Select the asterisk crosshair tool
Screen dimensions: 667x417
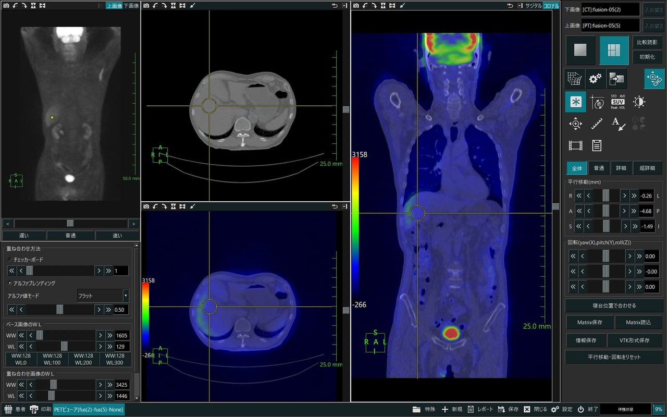click(575, 102)
